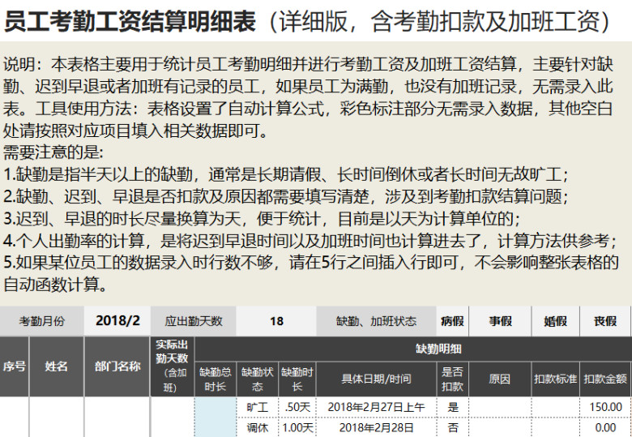Select the 调休 absence status cell
Screen dimensions: 632x437
pos(257,427)
